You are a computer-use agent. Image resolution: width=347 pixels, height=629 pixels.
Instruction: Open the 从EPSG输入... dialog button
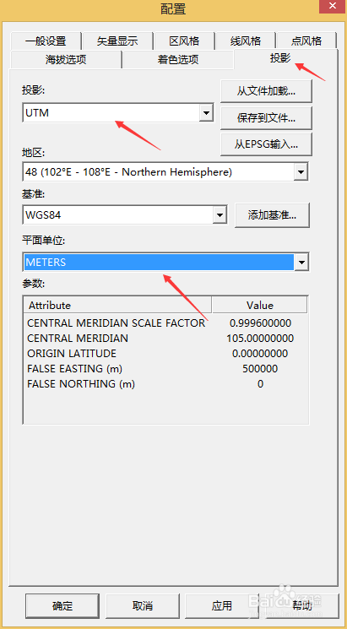click(x=266, y=144)
